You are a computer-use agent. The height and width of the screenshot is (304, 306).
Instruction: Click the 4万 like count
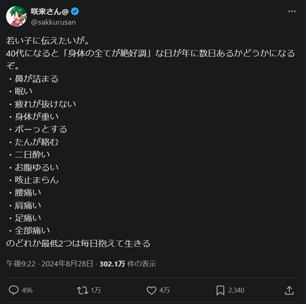[x=164, y=290]
